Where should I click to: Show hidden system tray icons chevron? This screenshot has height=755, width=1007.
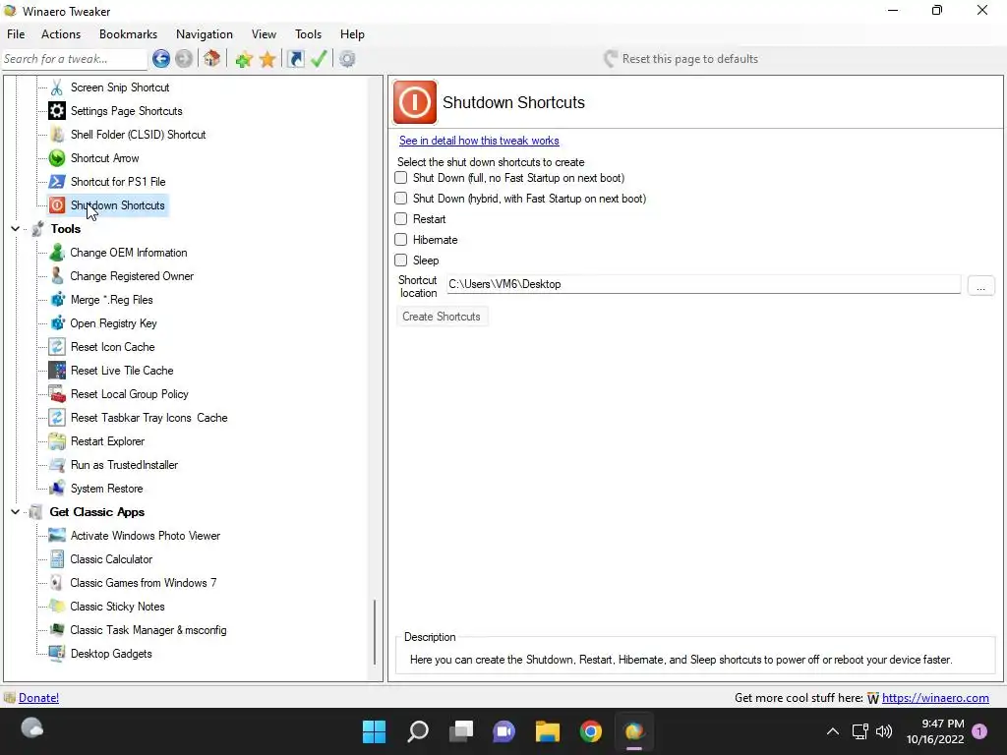[x=832, y=731]
